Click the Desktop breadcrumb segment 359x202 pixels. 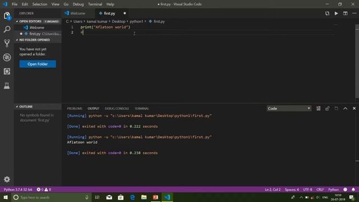(118, 21)
